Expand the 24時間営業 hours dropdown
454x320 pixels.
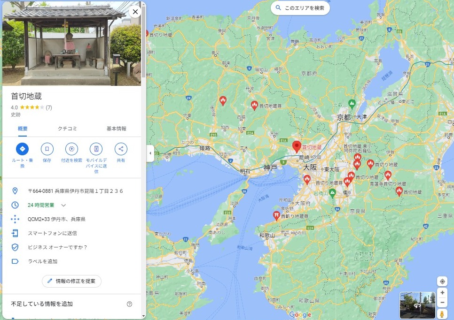pyautogui.click(x=63, y=205)
